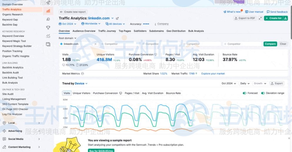Viewport: 292px width, 152px height.
Task: Select Avg. Visit Duration chart tab
Action: point(153,93)
